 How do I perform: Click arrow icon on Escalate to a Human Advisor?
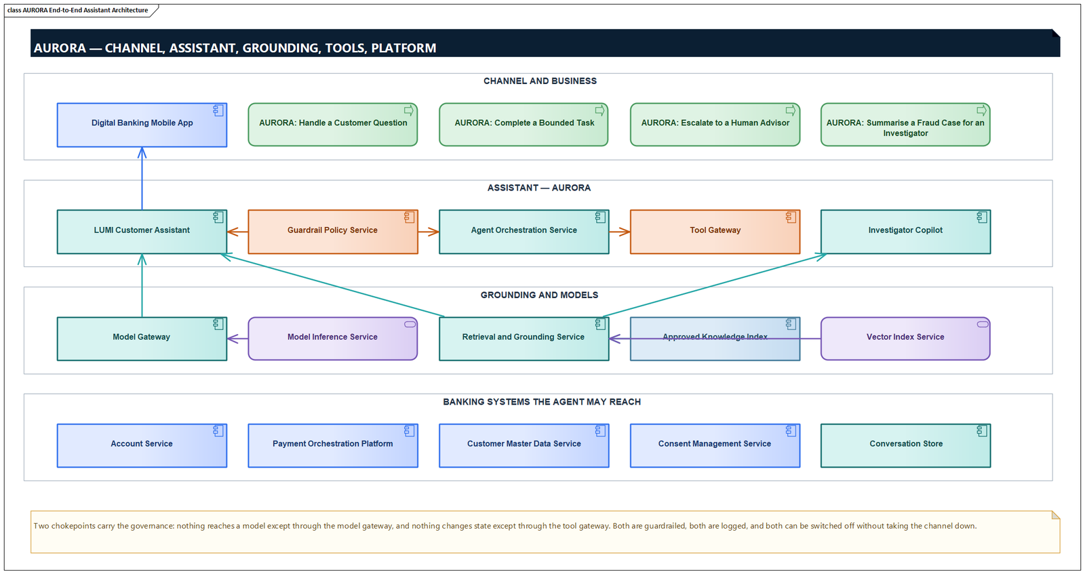point(791,110)
